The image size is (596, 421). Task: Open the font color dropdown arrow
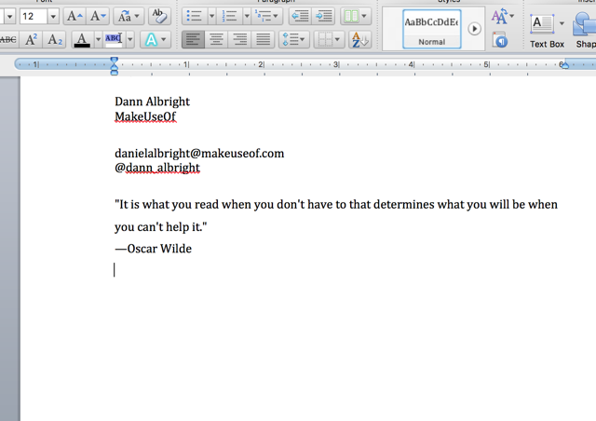coord(98,39)
